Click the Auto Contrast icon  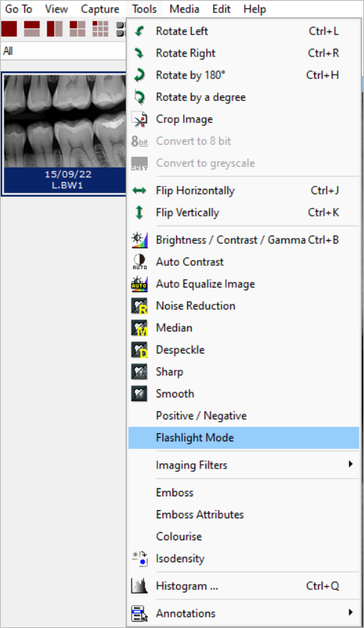click(x=139, y=261)
